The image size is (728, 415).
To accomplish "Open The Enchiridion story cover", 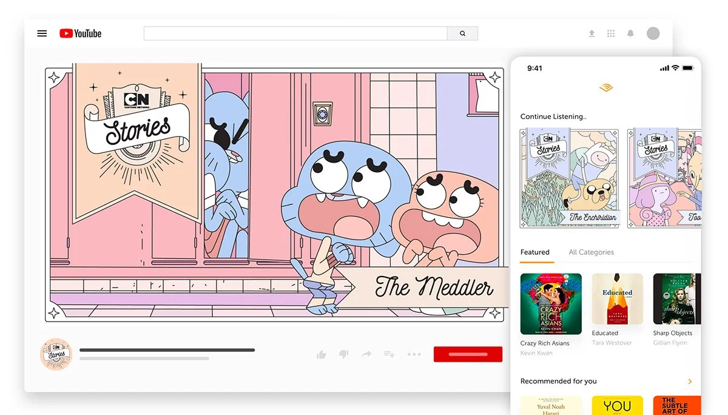I will 570,178.
